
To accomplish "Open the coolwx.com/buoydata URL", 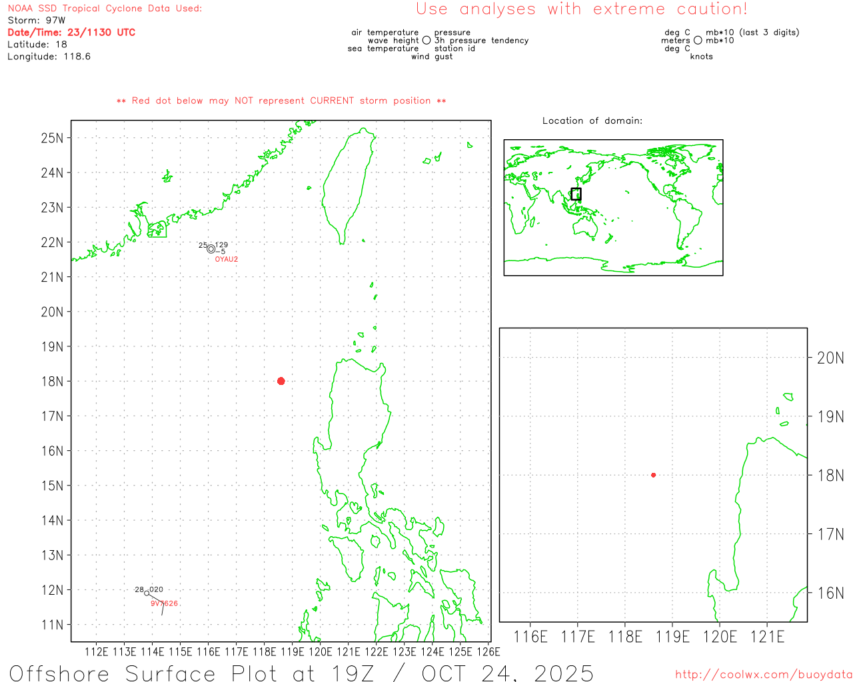I will [763, 675].
